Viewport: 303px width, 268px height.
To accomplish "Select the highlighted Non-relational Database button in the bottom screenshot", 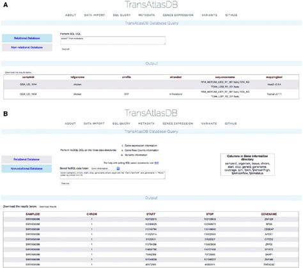I will coord(27,169).
